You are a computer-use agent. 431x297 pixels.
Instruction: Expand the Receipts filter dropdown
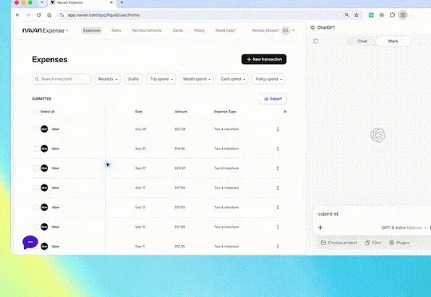click(x=108, y=79)
